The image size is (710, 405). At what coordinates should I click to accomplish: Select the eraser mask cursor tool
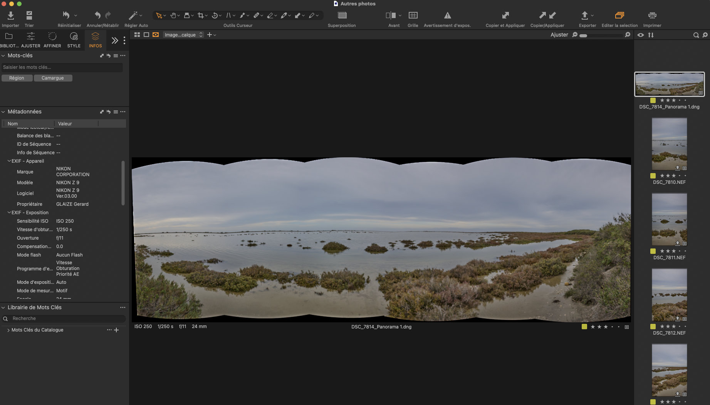point(270,15)
